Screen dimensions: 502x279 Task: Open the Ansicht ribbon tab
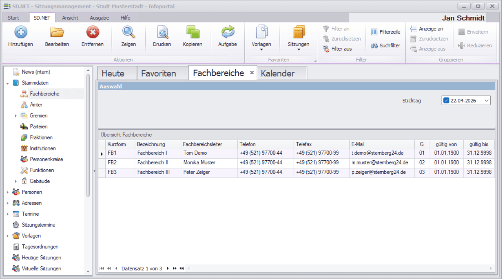[x=70, y=17]
